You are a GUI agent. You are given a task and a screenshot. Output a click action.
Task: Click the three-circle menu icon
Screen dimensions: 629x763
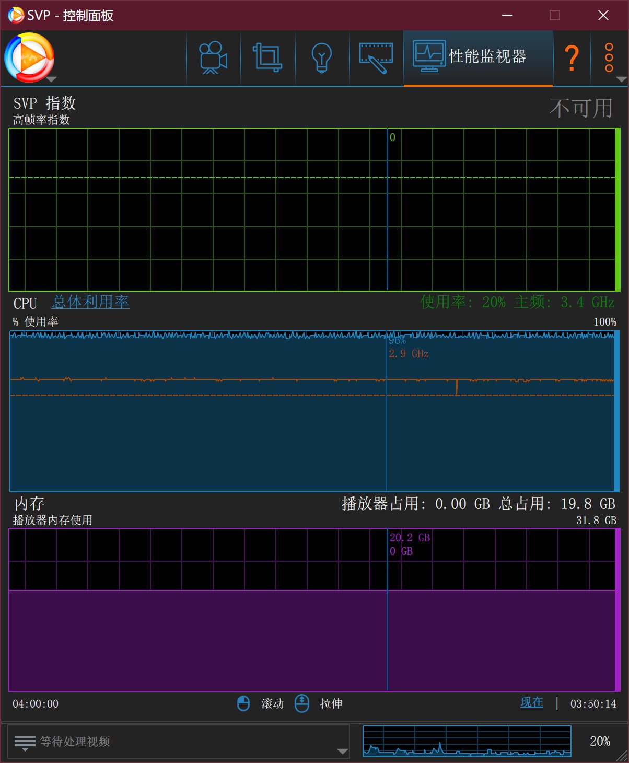609,57
